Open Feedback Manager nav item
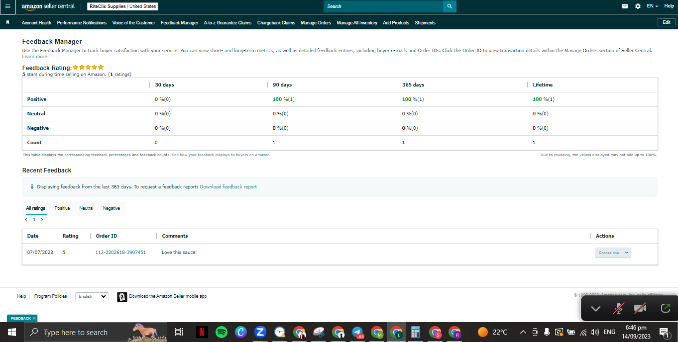Image resolution: width=678 pixels, height=342 pixels. [179, 23]
